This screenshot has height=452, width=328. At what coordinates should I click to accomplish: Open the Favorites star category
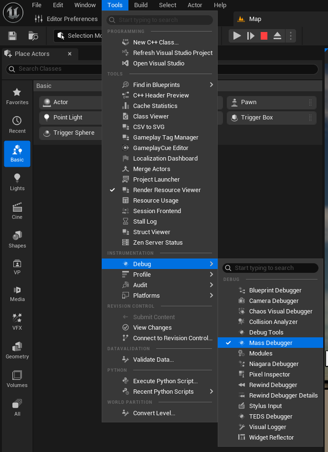point(17,96)
